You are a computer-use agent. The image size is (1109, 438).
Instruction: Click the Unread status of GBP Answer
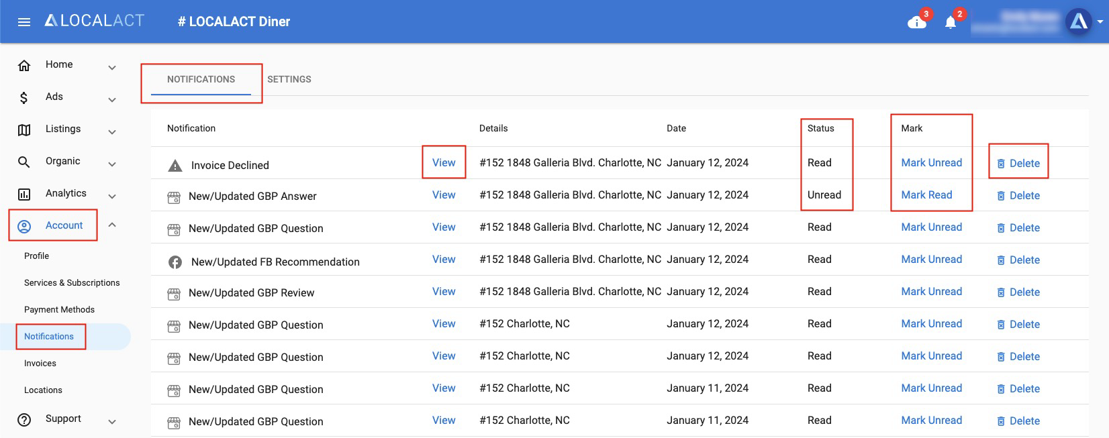point(824,195)
